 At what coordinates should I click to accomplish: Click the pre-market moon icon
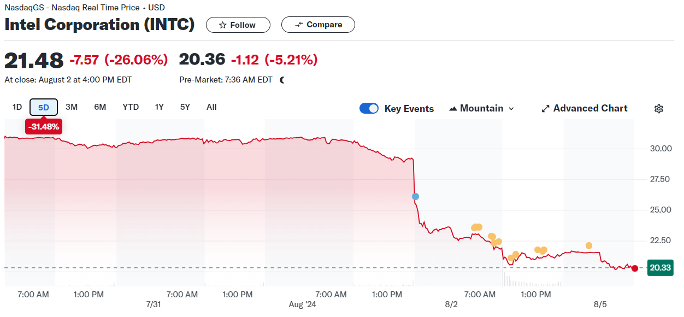tap(282, 80)
